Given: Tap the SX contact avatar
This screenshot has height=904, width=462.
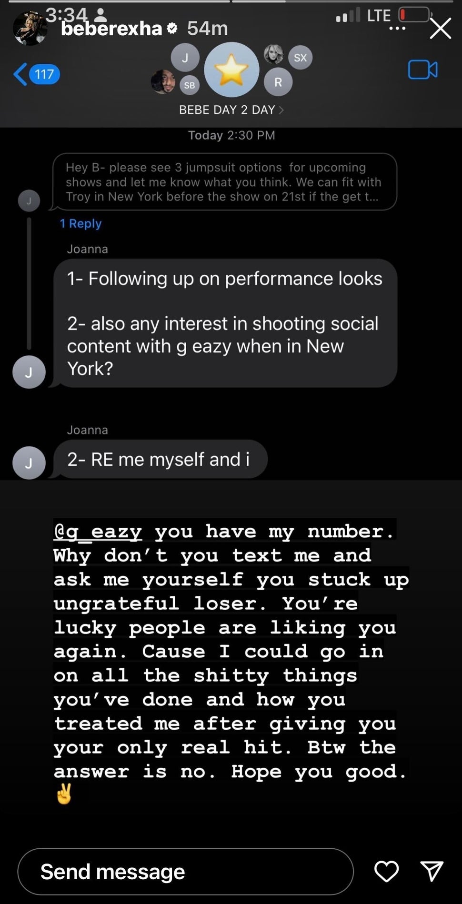Looking at the screenshot, I should [300, 58].
